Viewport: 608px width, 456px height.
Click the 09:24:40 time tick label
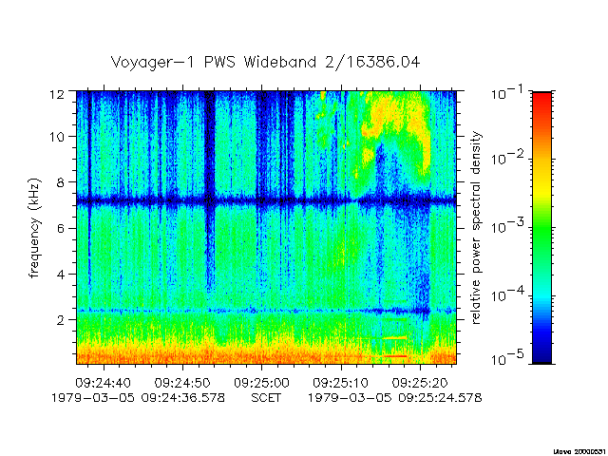point(104,383)
